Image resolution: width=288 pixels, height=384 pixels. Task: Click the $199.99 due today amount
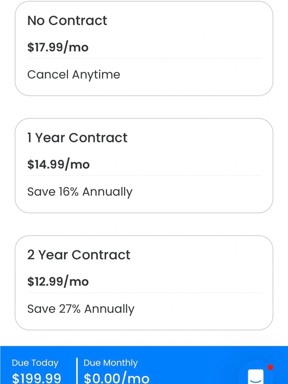coord(37,378)
